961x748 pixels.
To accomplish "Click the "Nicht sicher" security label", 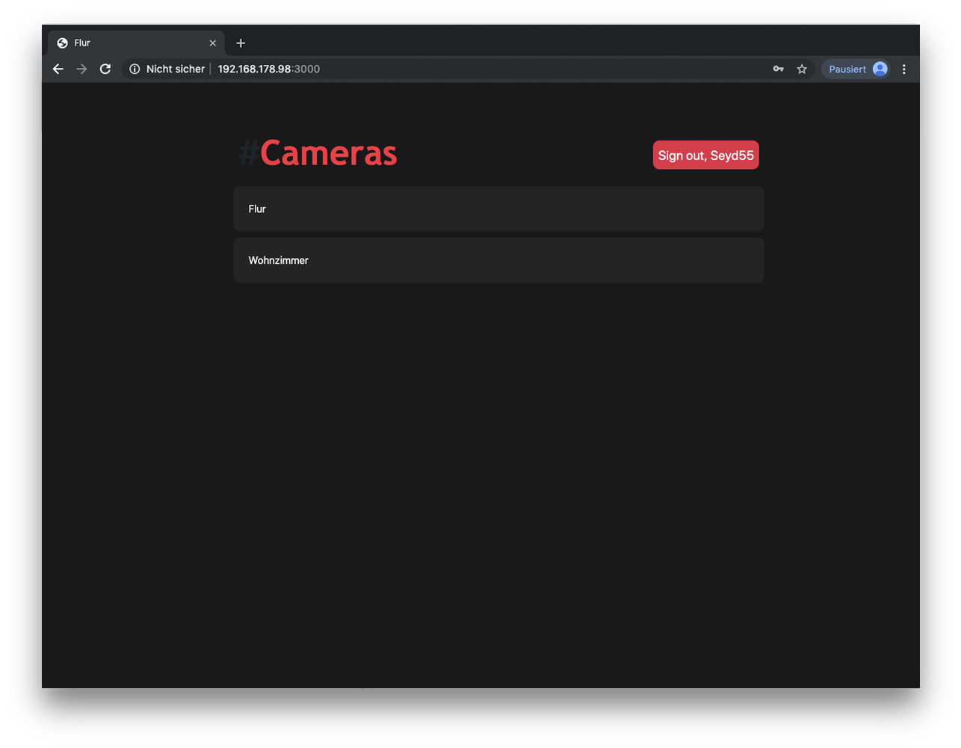I will pos(175,69).
